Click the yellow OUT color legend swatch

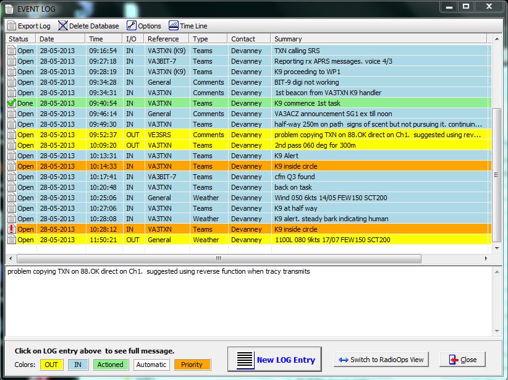tap(51, 365)
